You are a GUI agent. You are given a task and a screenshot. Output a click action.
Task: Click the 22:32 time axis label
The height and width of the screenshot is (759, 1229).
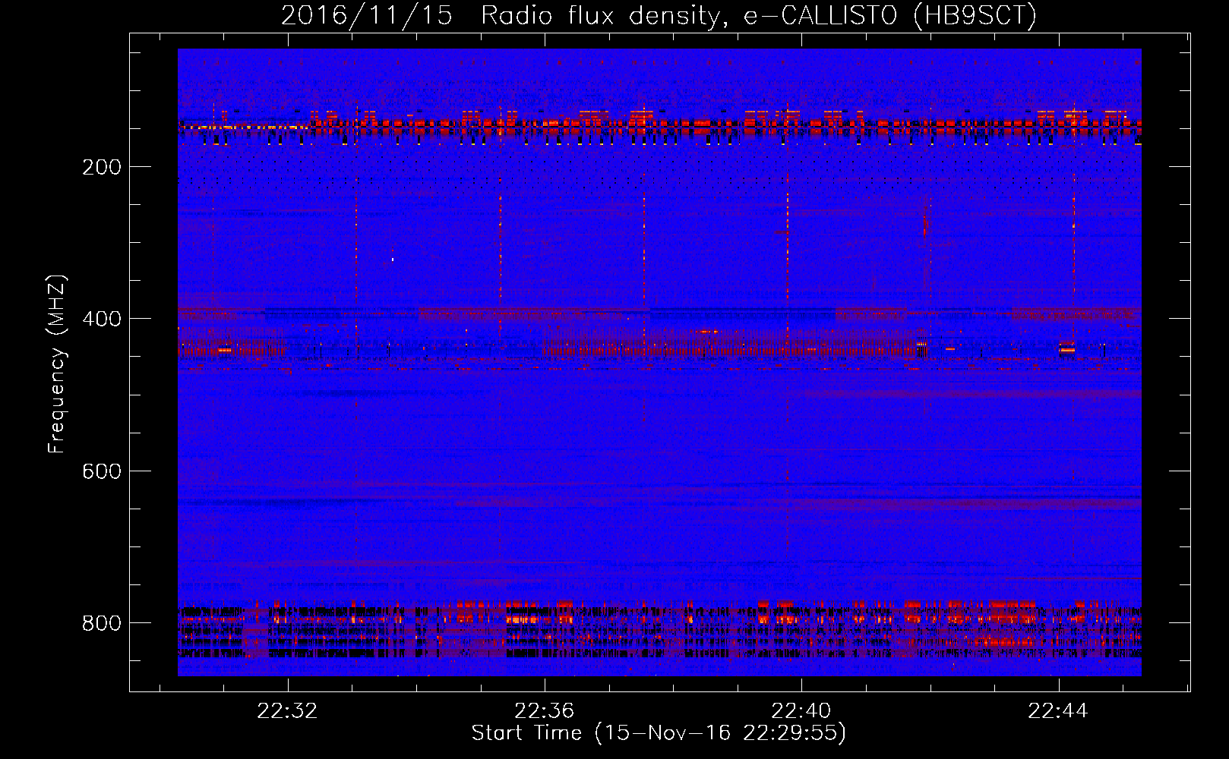287,711
